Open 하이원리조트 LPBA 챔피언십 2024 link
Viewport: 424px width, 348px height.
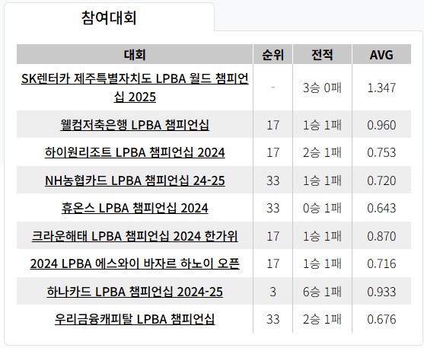(x=135, y=152)
